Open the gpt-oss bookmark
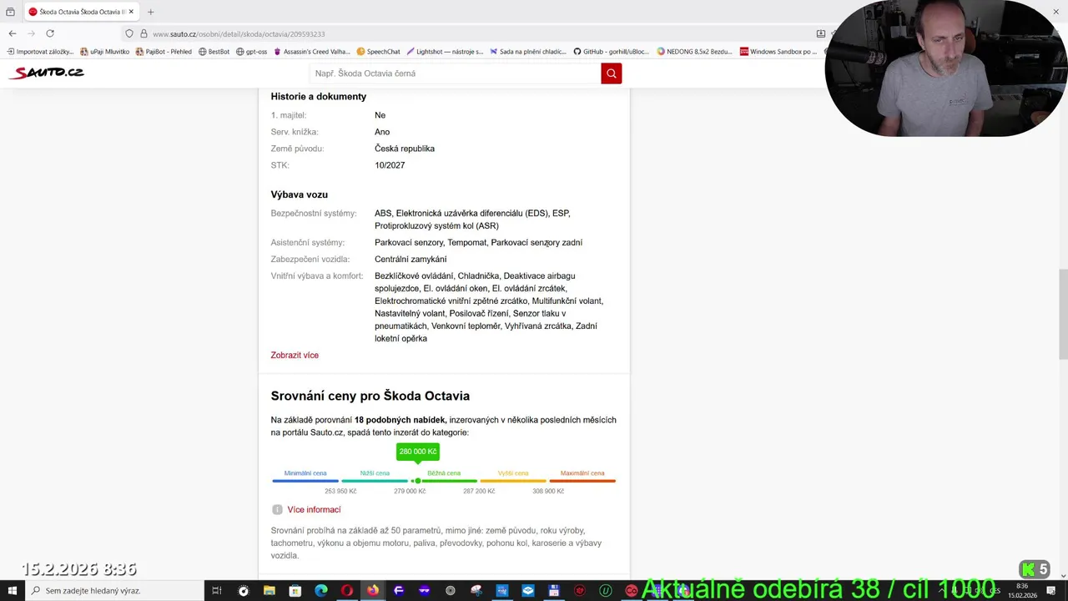The width and height of the screenshot is (1068, 601). pyautogui.click(x=251, y=52)
